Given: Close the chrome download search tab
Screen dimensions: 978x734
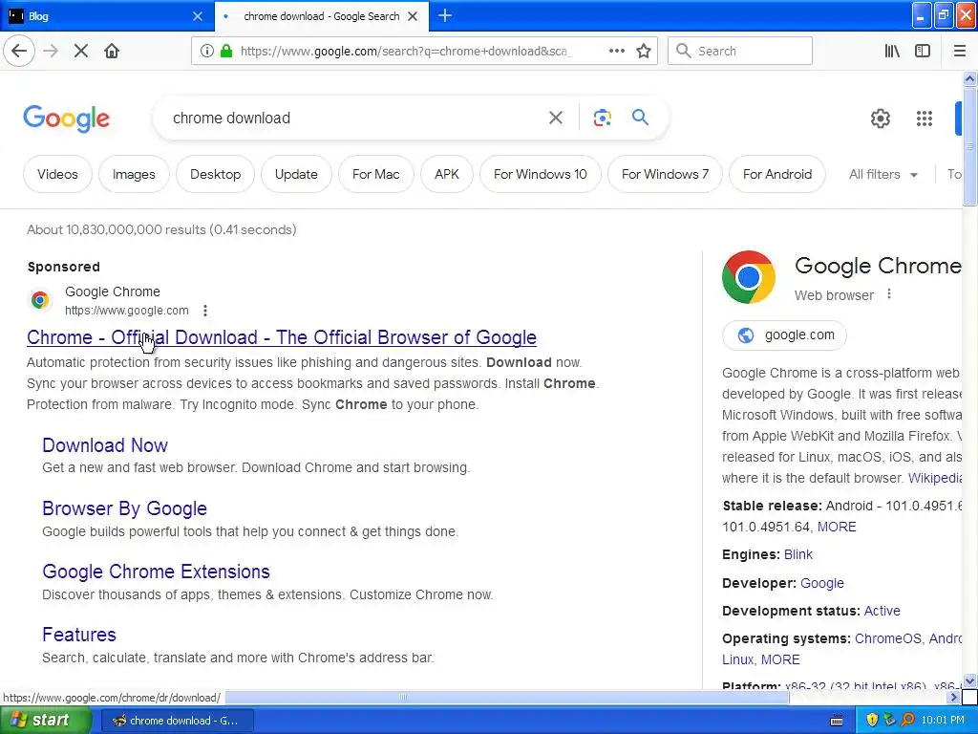Looking at the screenshot, I should coord(413,16).
